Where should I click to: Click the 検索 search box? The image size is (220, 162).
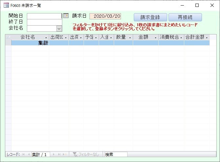(x=116, y=154)
